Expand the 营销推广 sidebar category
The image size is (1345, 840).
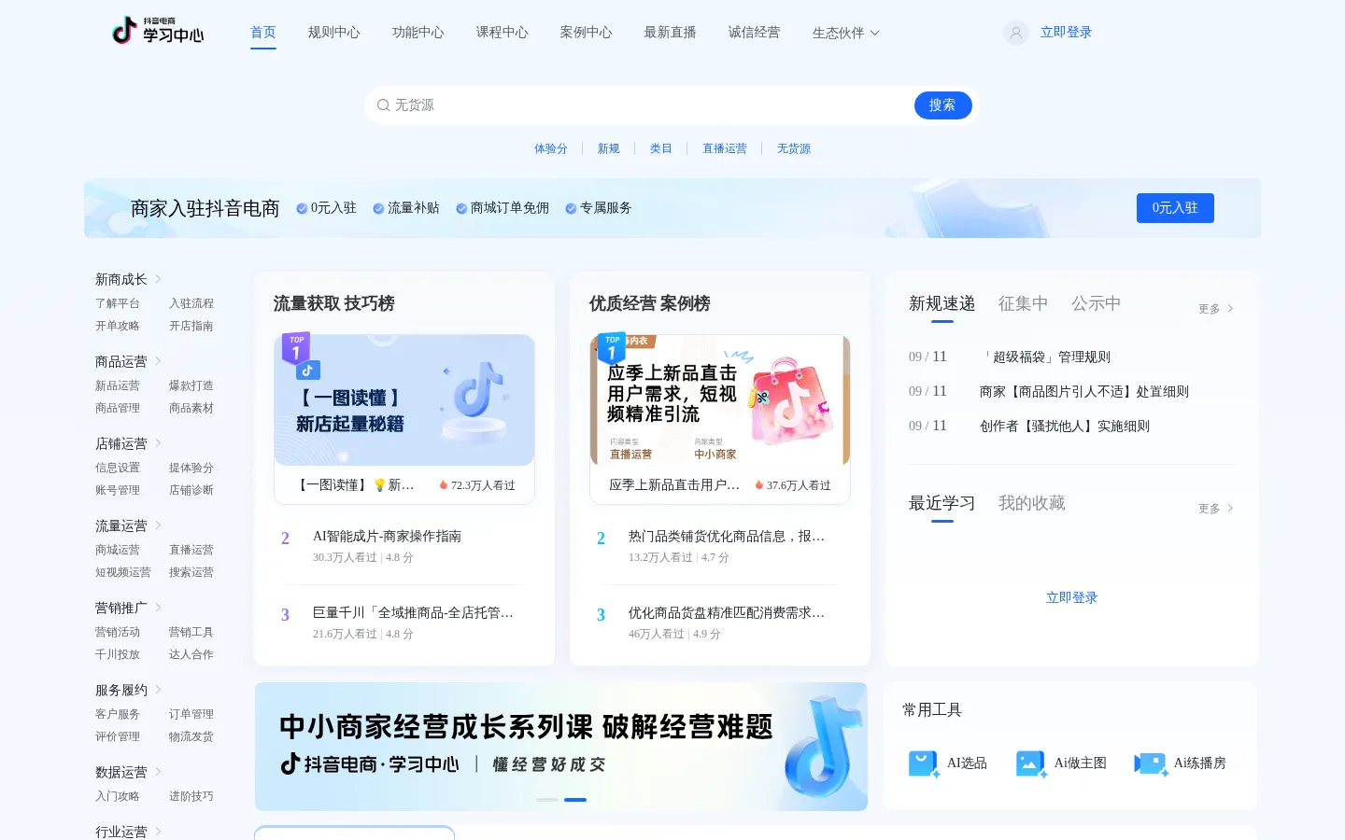129,608
